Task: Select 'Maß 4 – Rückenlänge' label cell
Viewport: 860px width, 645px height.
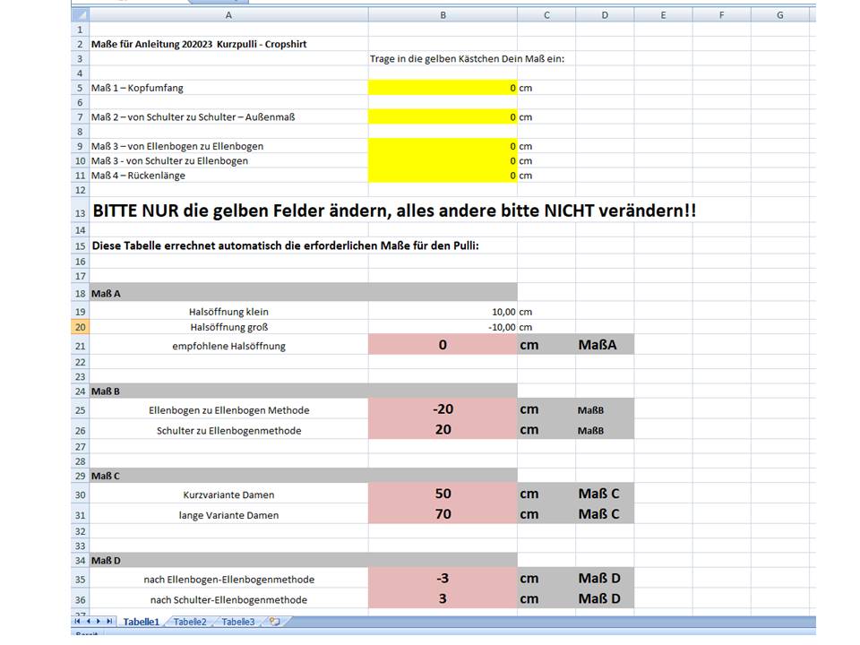Action: (138, 176)
